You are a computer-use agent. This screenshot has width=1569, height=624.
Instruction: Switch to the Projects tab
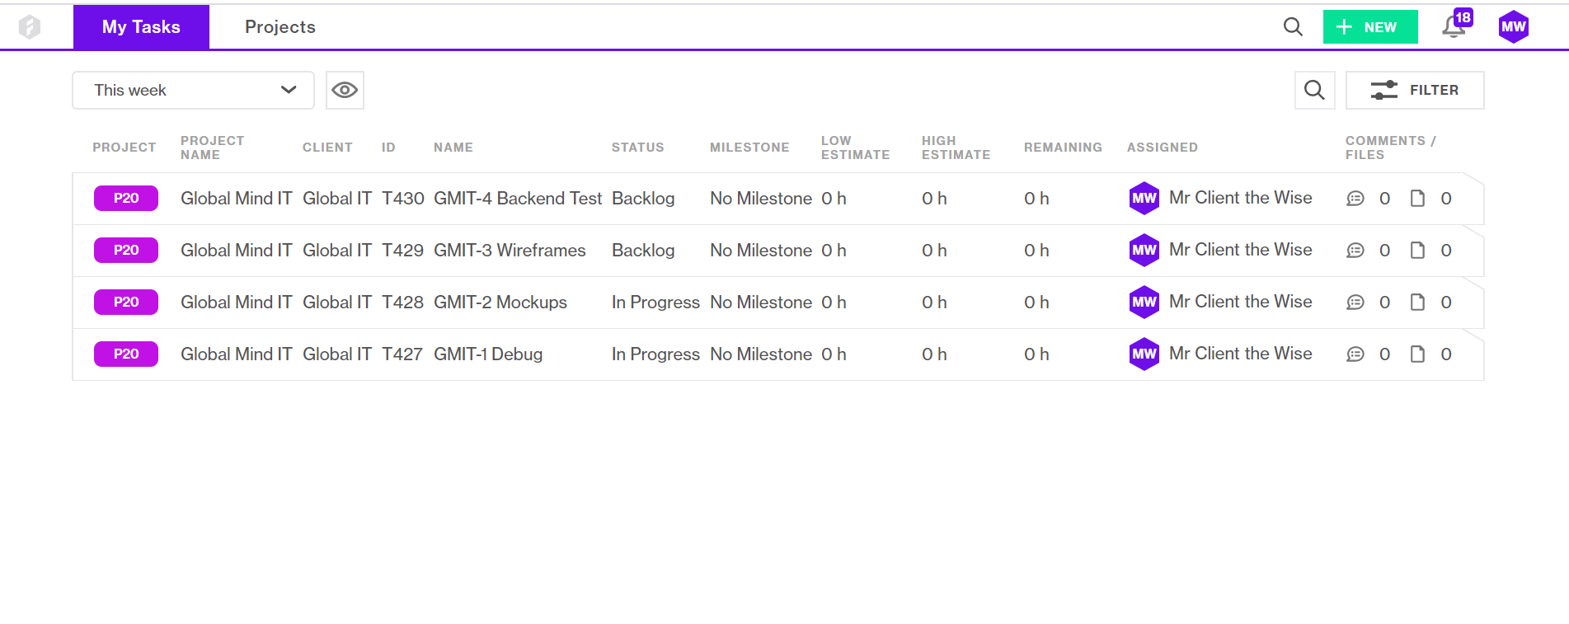coord(280,27)
